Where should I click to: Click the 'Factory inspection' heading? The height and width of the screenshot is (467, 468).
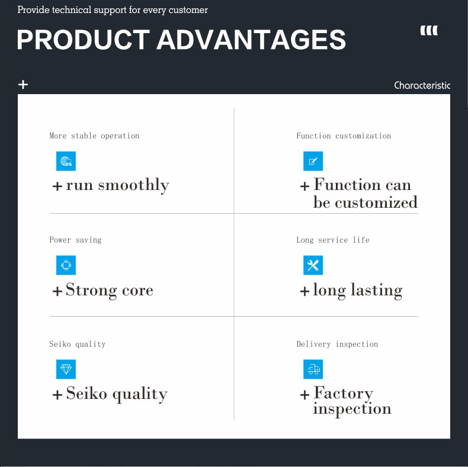pyautogui.click(x=352, y=401)
